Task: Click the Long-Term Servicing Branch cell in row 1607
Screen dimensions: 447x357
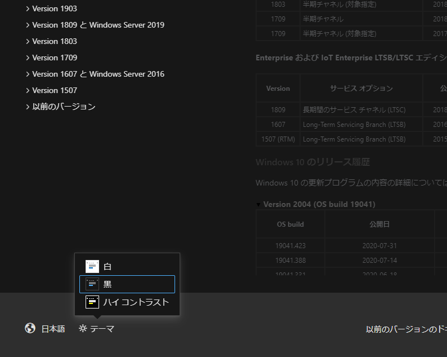Action: [x=361, y=125]
